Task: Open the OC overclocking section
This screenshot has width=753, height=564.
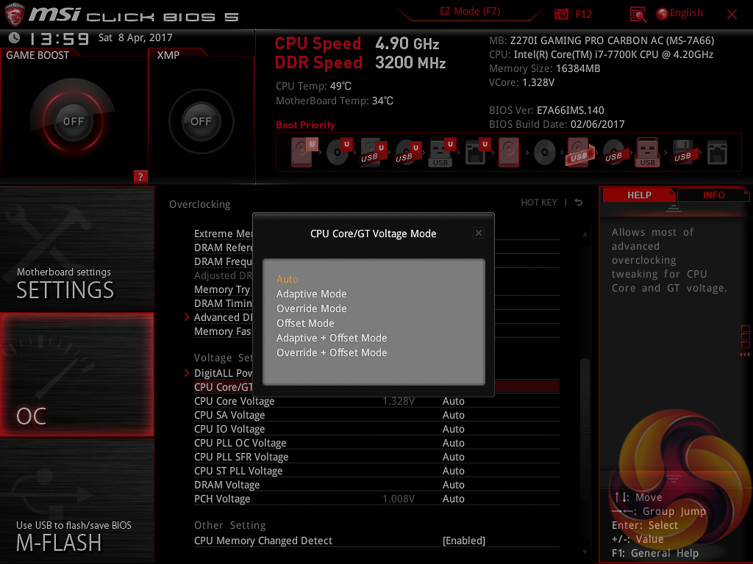Action: 76,375
